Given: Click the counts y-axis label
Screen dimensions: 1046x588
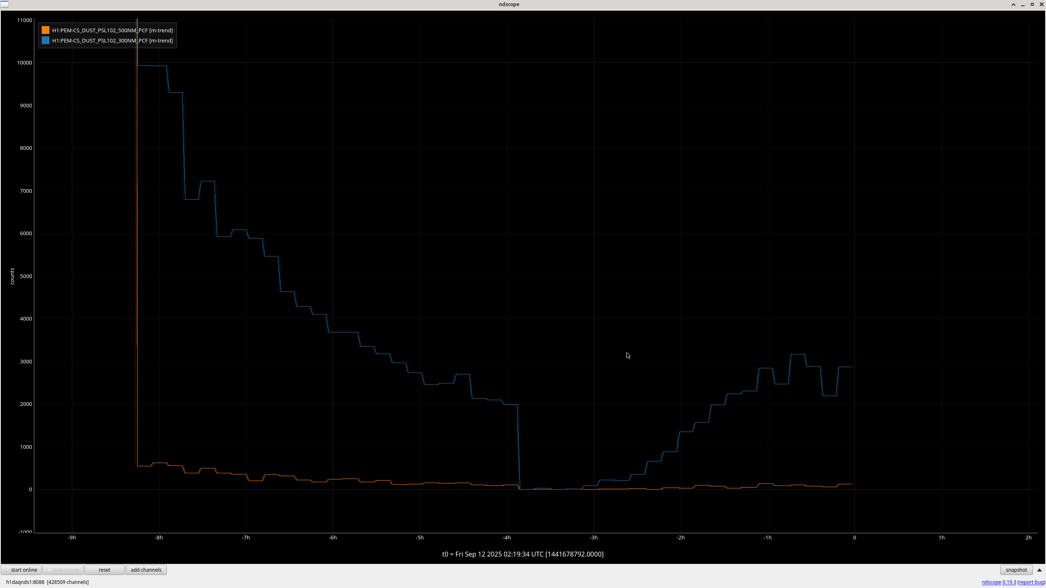Looking at the screenshot, I should (x=12, y=276).
